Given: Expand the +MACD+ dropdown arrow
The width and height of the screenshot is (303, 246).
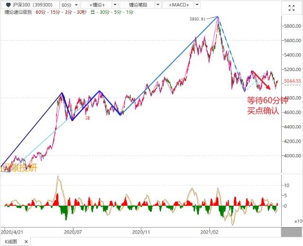Looking at the screenshot, I should (197, 5).
